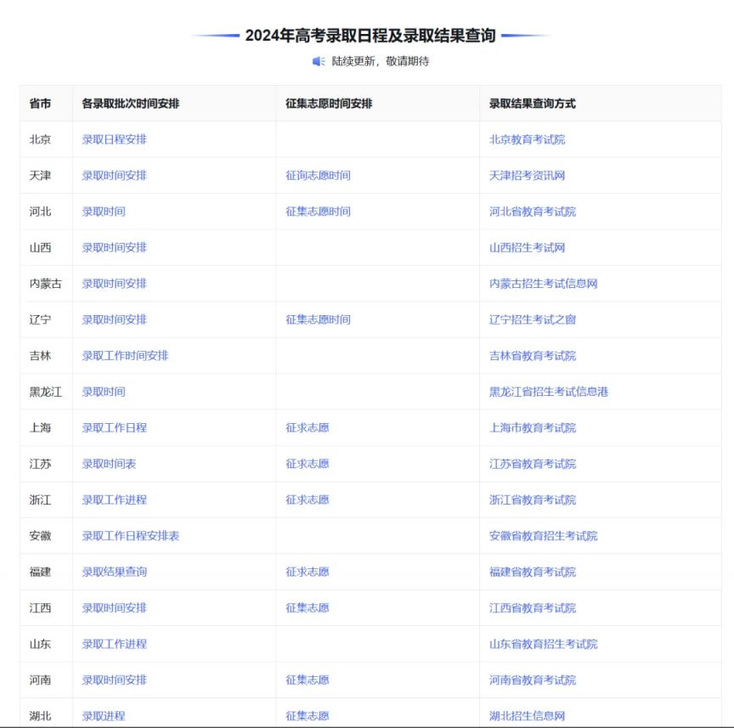734x728 pixels.
Task: Visit 河南省教育考试院 link
Action: (533, 680)
